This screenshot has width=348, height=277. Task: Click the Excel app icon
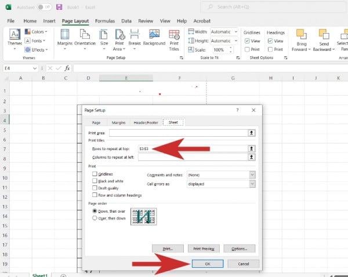click(x=9, y=7)
